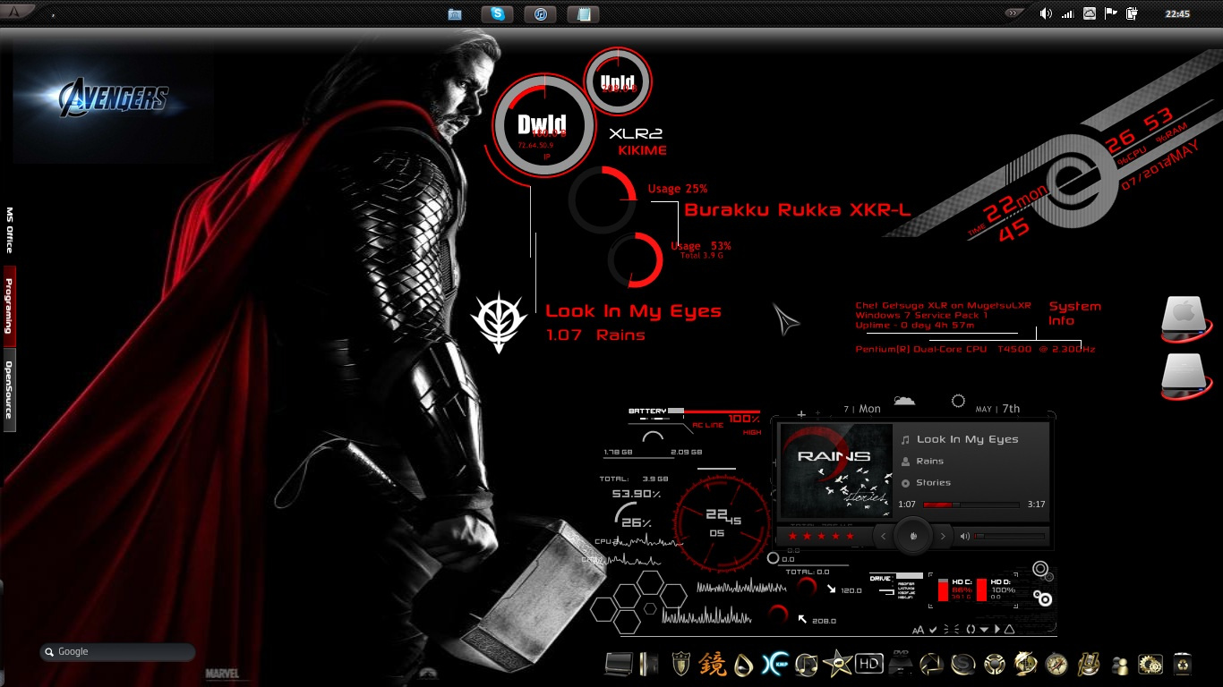
Task: Seek using the song progress bar
Action: click(x=971, y=505)
